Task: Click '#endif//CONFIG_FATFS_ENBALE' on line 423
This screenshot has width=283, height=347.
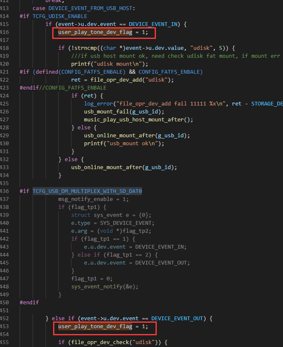Action: 63,88
